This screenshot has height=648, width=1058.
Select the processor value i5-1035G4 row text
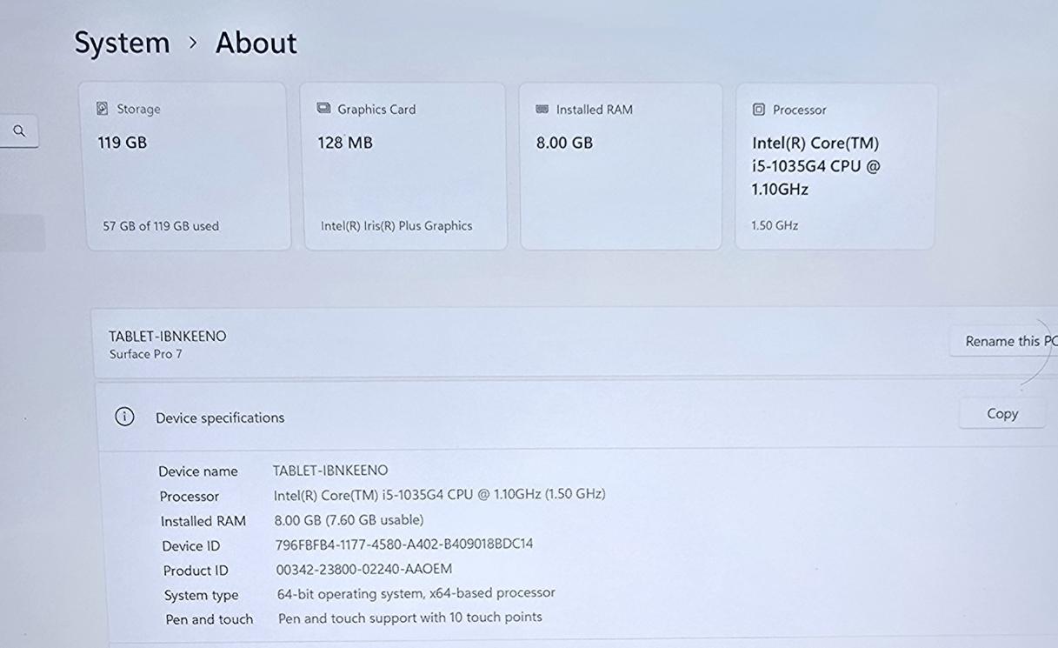coord(440,494)
